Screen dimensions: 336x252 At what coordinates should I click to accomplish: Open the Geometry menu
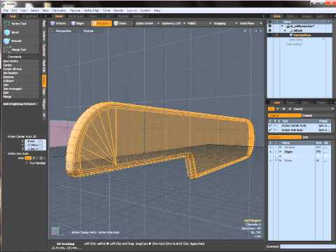[59, 10]
